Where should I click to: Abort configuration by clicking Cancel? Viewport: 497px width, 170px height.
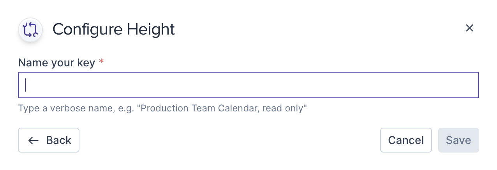click(x=405, y=140)
